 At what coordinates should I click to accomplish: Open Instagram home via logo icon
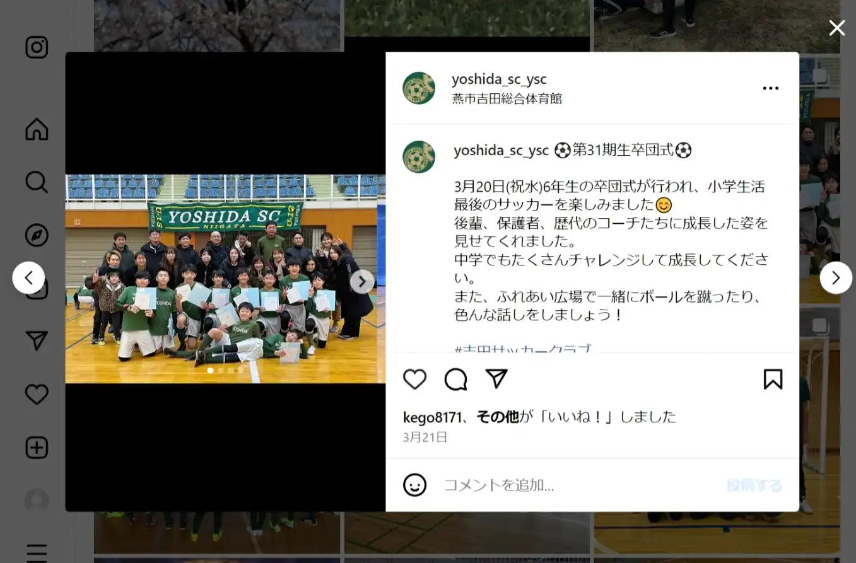[x=37, y=47]
